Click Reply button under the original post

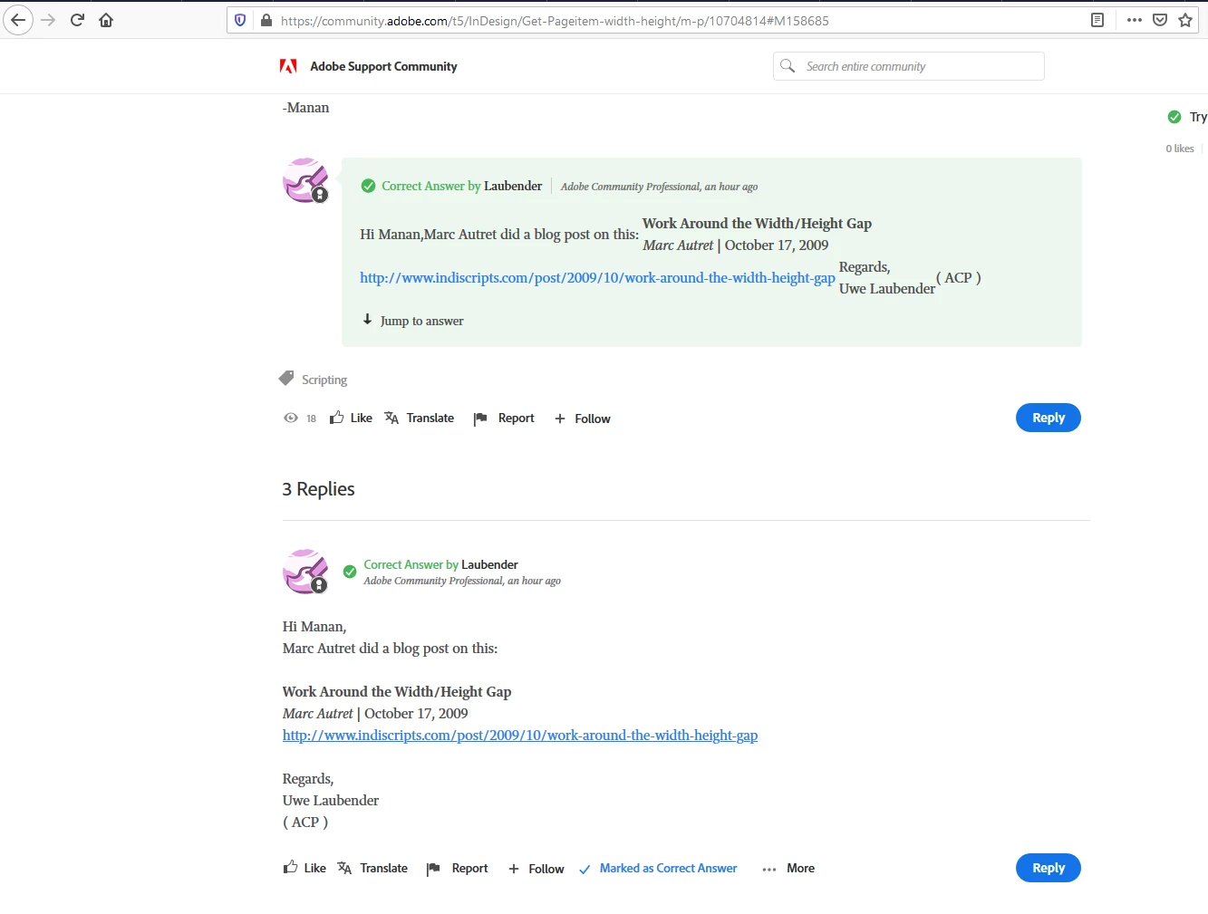click(x=1049, y=418)
